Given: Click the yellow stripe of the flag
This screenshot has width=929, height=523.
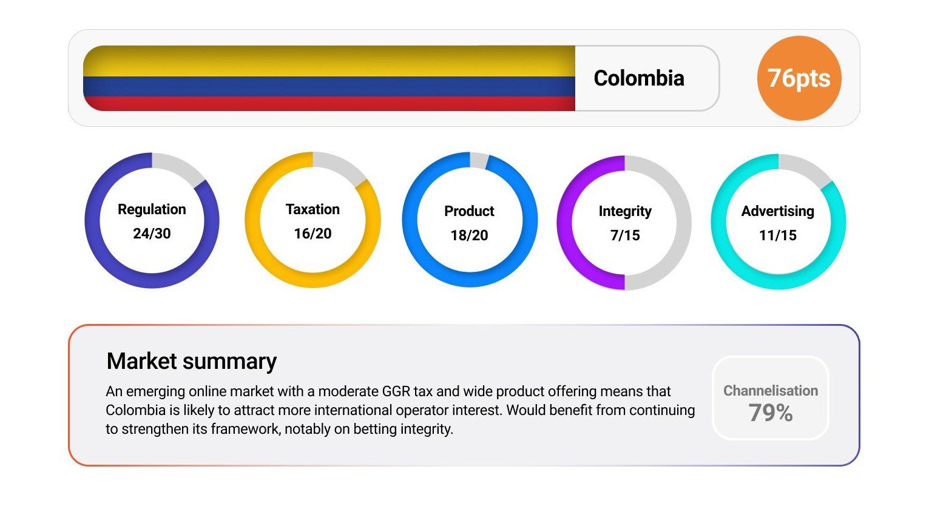Looking at the screenshot, I should pyautogui.click(x=329, y=61).
